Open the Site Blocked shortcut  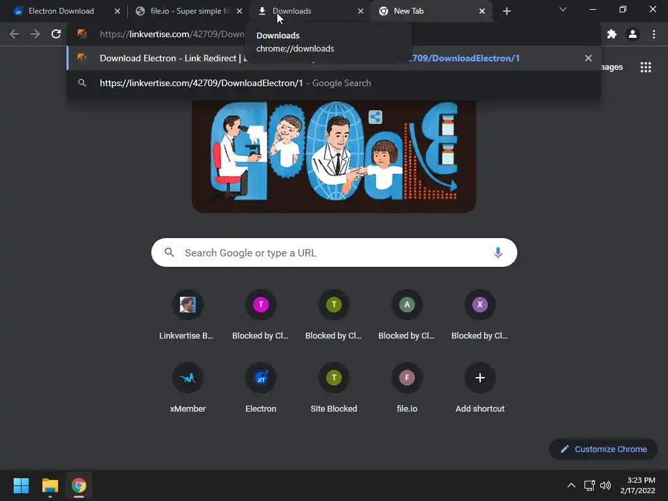[x=333, y=389]
